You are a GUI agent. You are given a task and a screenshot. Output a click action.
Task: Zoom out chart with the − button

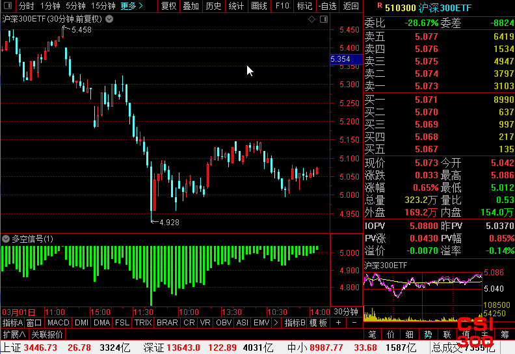pyautogui.click(x=354, y=323)
